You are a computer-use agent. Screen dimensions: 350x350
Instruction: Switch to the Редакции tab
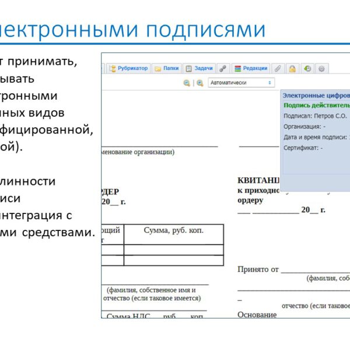click(x=250, y=68)
